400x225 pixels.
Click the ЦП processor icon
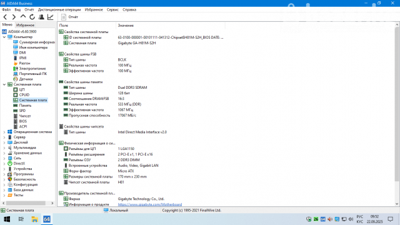pyautogui.click(x=16, y=89)
